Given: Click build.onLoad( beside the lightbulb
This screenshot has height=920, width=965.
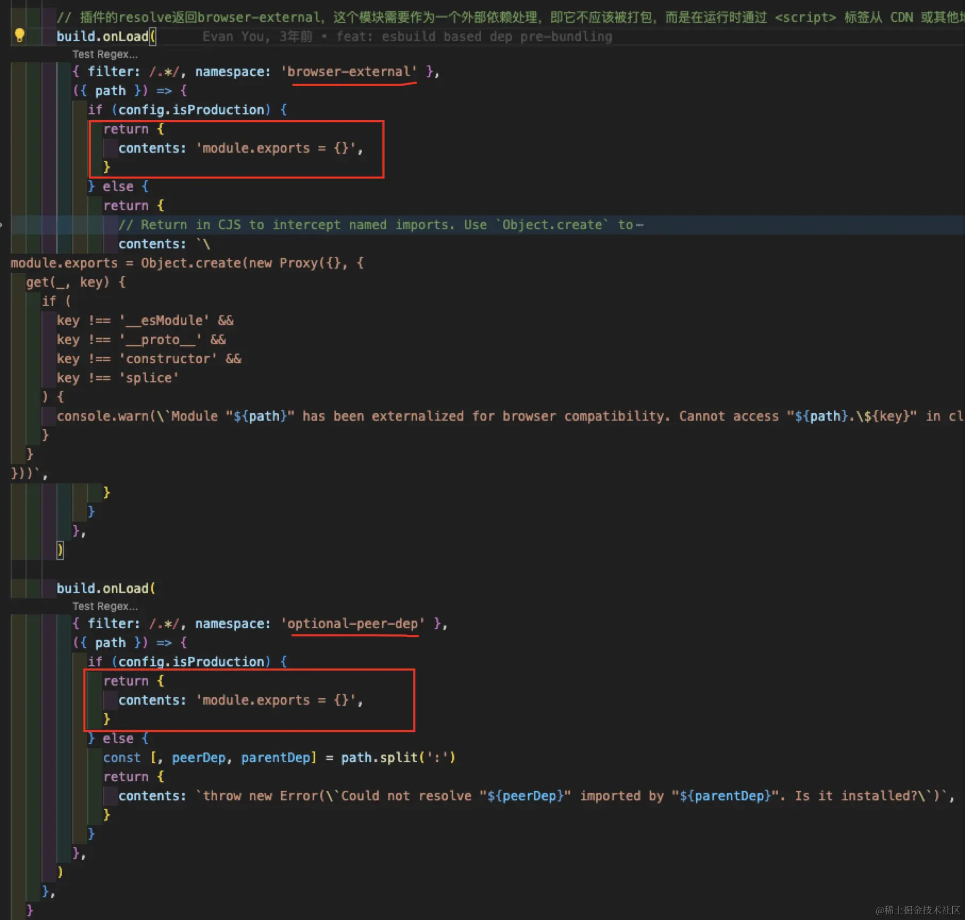Looking at the screenshot, I should tap(106, 37).
